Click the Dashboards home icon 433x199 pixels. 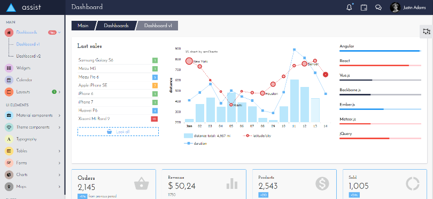click(9, 33)
